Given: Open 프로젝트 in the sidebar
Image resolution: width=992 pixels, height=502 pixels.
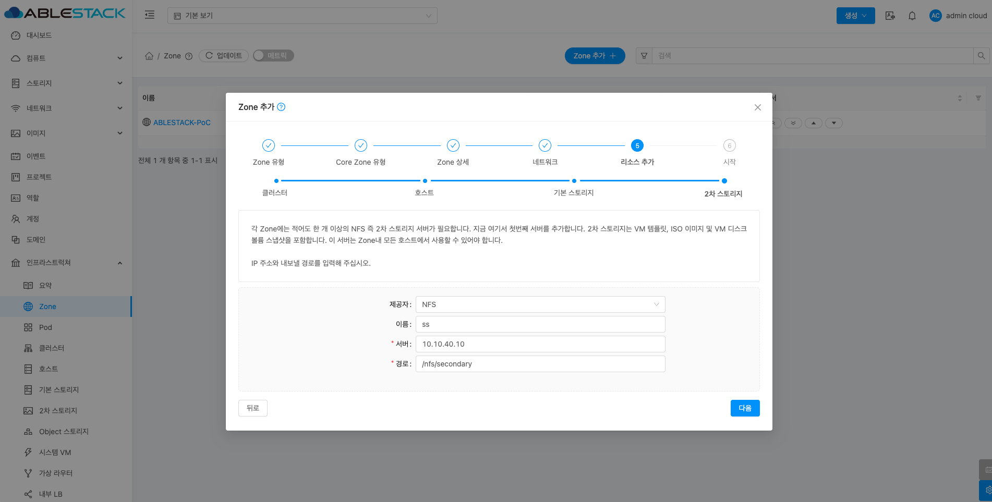Looking at the screenshot, I should click(x=66, y=177).
